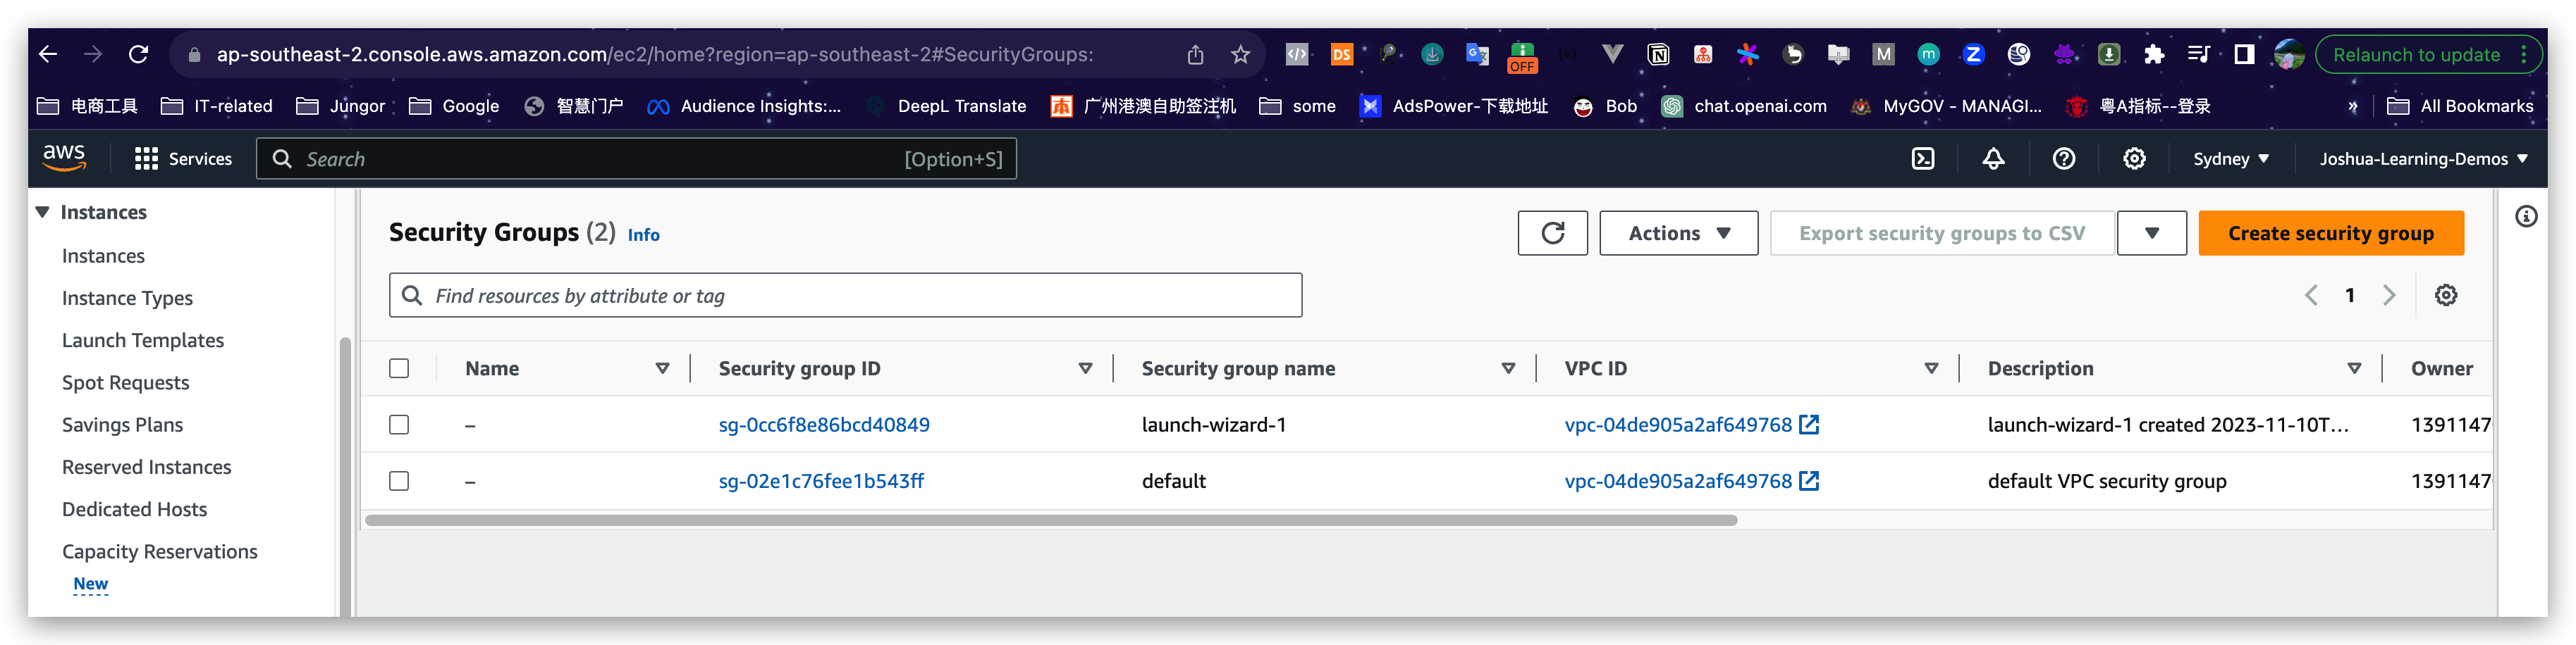Open table preferences gear above the list
This screenshot has width=2576, height=645.
point(2446,294)
